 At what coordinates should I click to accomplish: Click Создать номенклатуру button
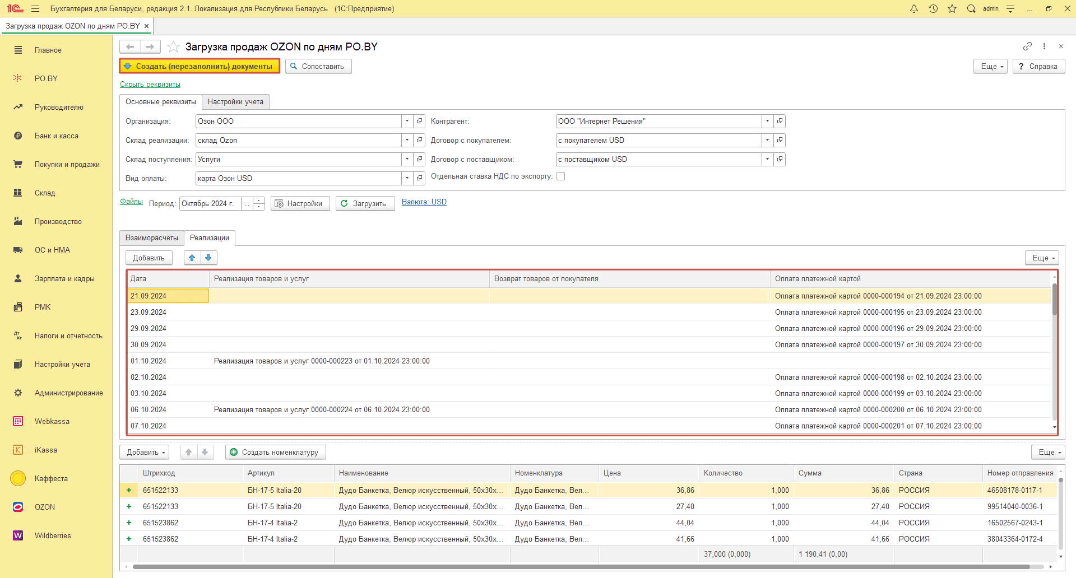coord(275,452)
